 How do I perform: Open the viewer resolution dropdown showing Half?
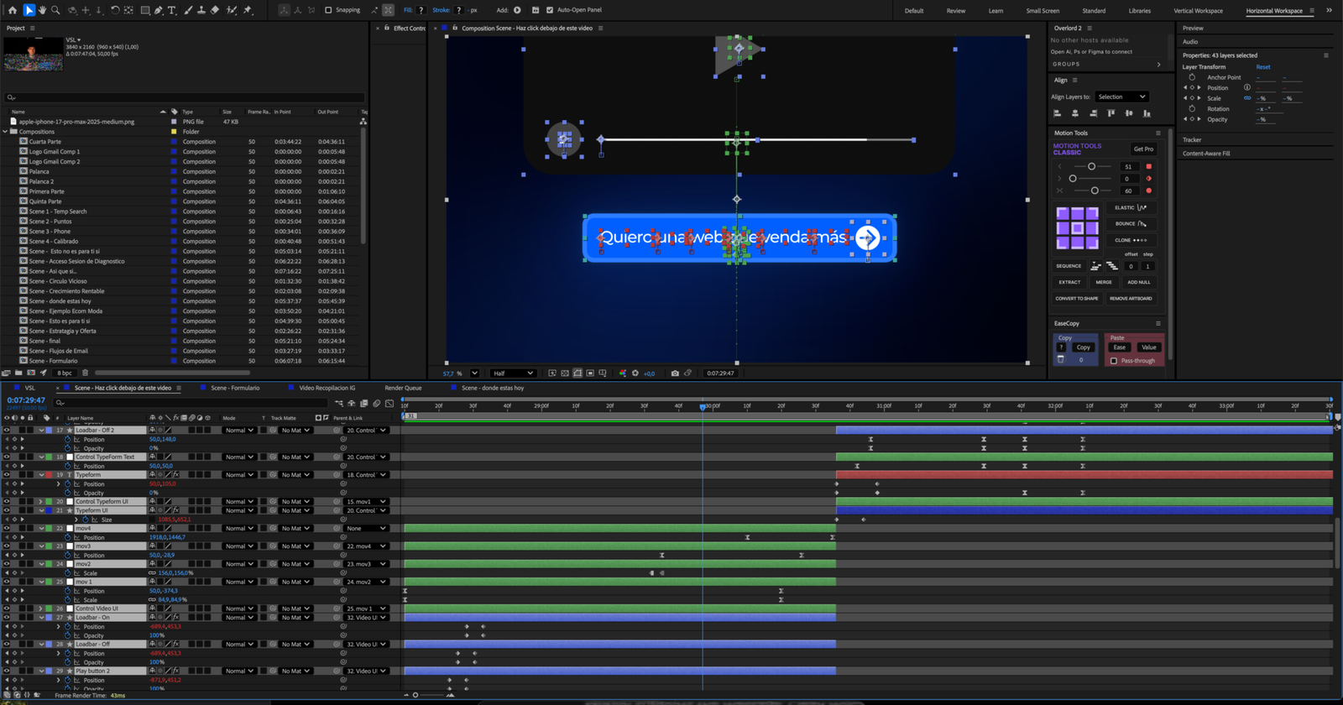pyautogui.click(x=513, y=373)
